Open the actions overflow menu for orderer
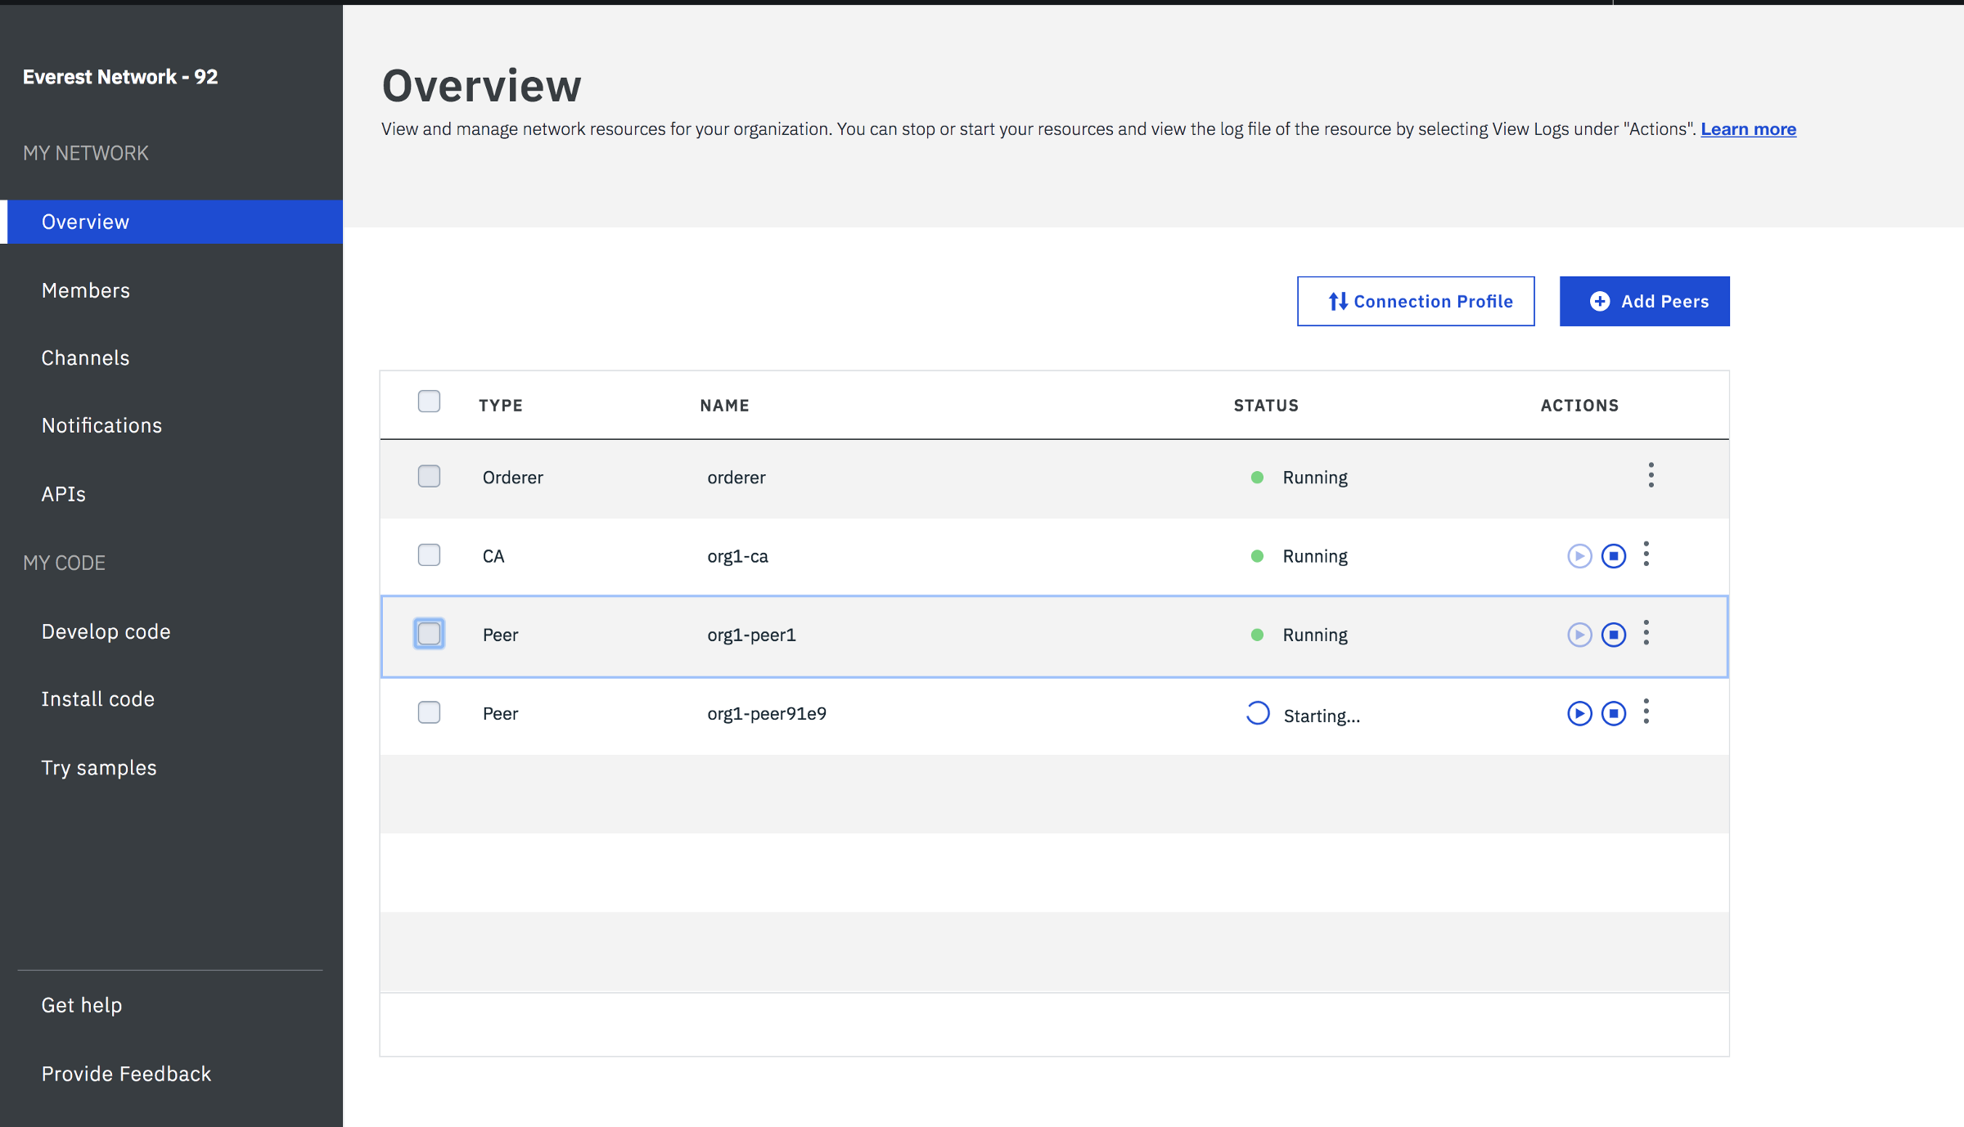The image size is (1964, 1127). (1651, 475)
